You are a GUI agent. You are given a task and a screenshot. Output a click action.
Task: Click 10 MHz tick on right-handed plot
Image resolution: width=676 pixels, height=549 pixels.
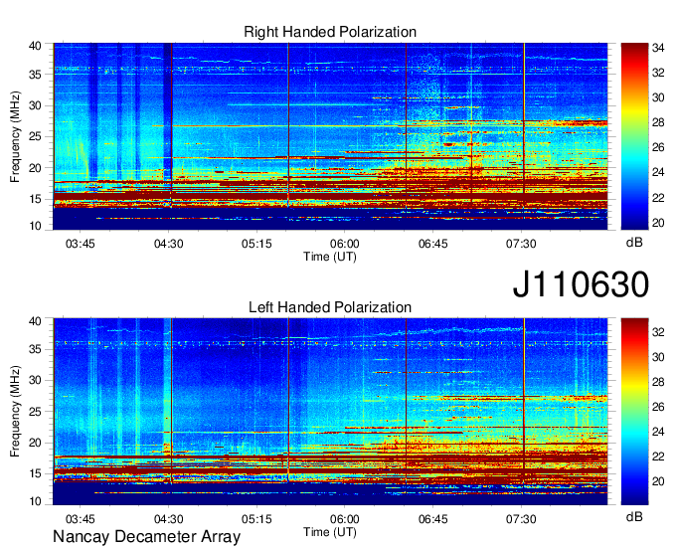pyautogui.click(x=35, y=226)
